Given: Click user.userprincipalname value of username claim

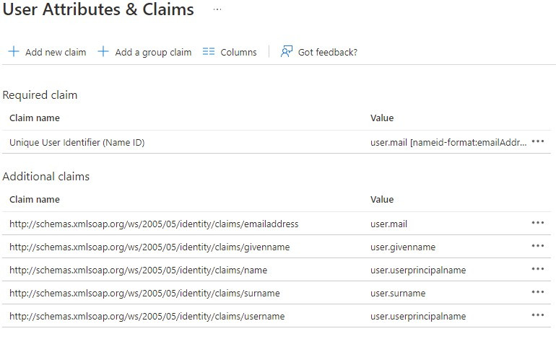Looking at the screenshot, I should [x=418, y=317].
